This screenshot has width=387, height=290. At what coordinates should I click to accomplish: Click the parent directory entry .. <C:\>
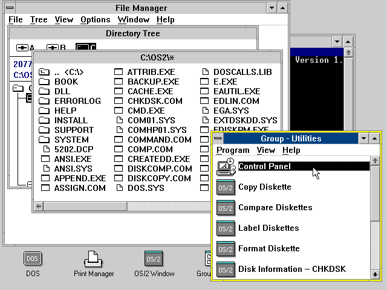click(69, 72)
